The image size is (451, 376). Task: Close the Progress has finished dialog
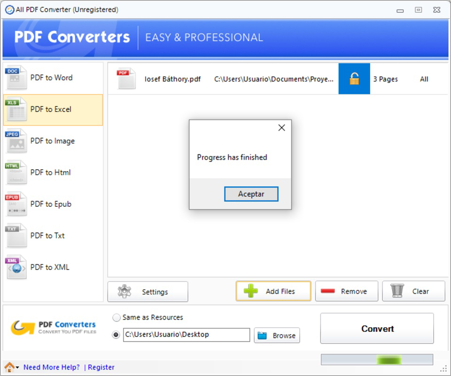pyautogui.click(x=281, y=128)
